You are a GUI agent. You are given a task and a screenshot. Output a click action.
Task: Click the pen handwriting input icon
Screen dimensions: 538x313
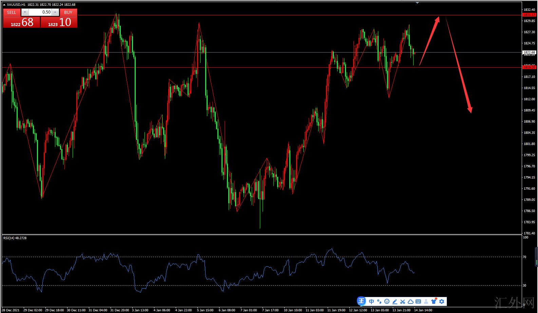click(x=395, y=301)
